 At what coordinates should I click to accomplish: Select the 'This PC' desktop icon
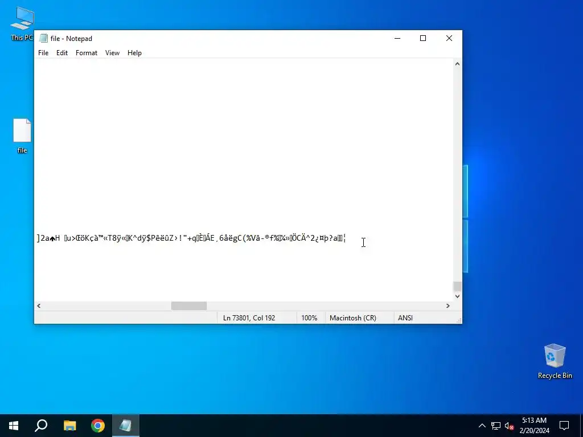coord(22,24)
